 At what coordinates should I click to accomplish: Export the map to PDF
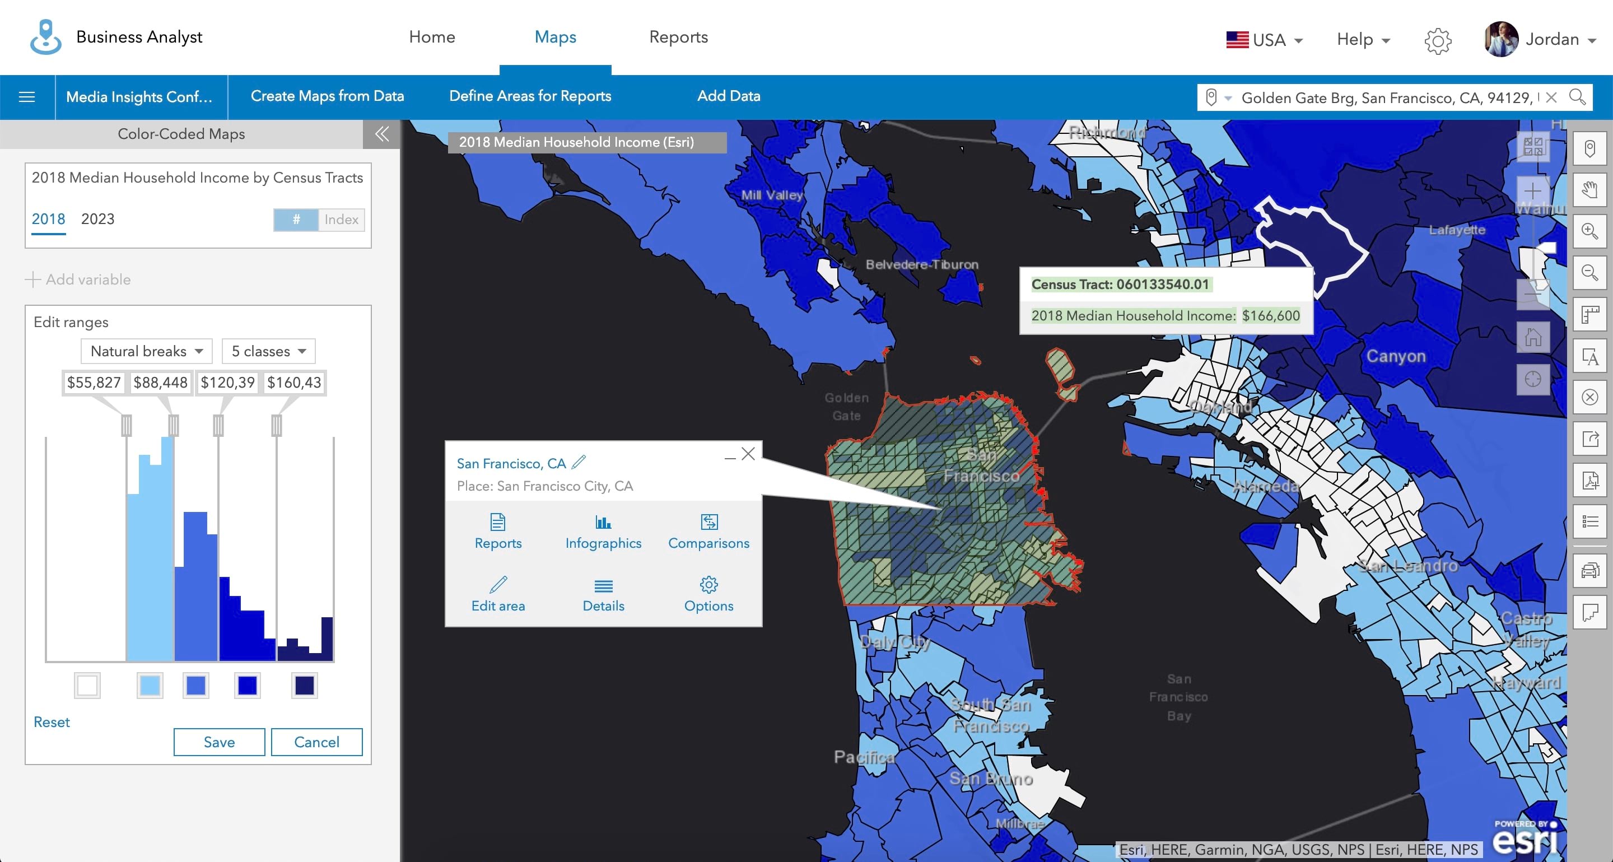(x=1590, y=481)
